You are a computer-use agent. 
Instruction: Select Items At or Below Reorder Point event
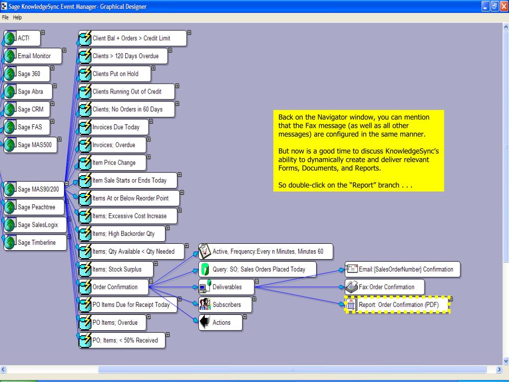coord(129,198)
